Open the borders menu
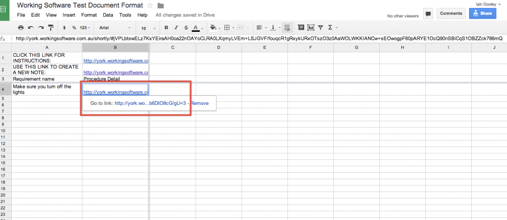Screen dimensions: 507x220 [x=229, y=28]
